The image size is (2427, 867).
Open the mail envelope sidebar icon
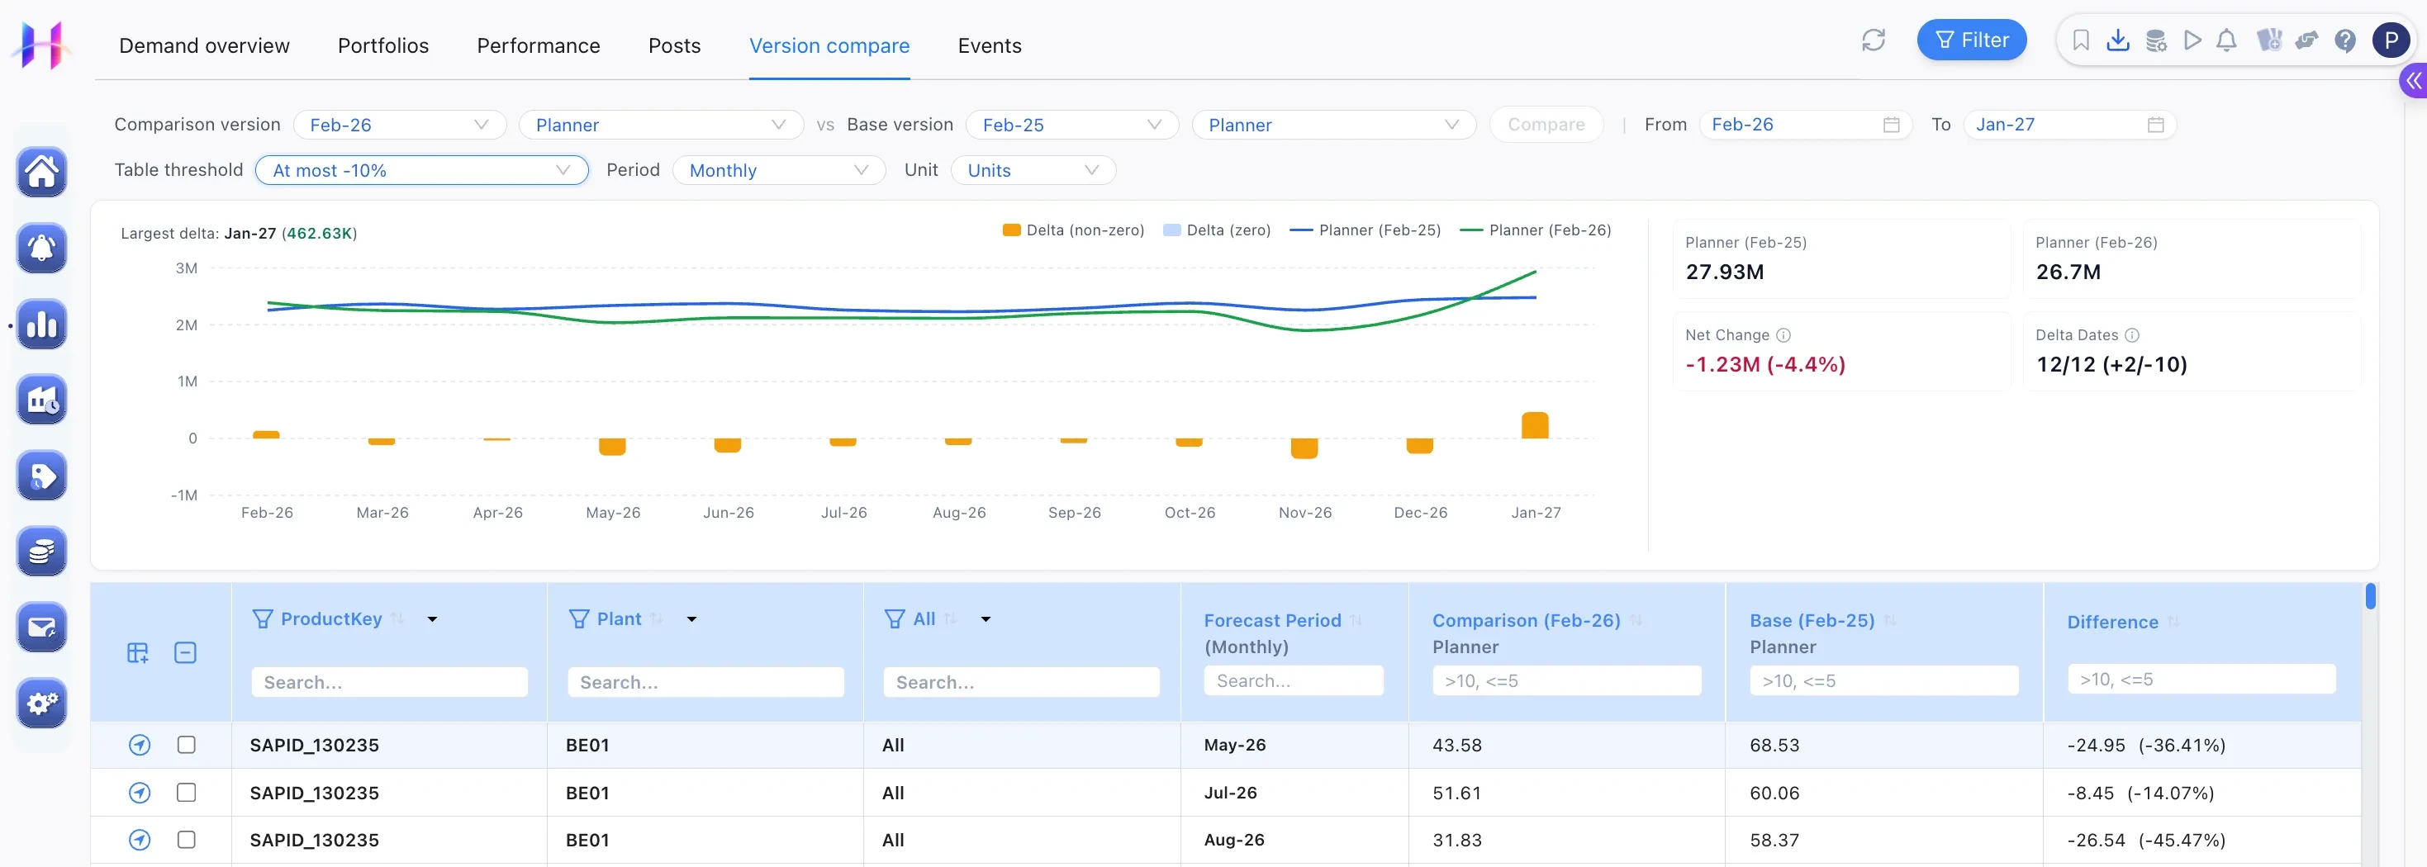[x=41, y=628]
